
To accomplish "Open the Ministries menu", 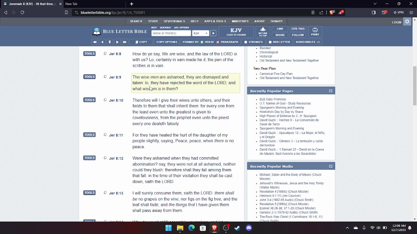I will point(240,21).
